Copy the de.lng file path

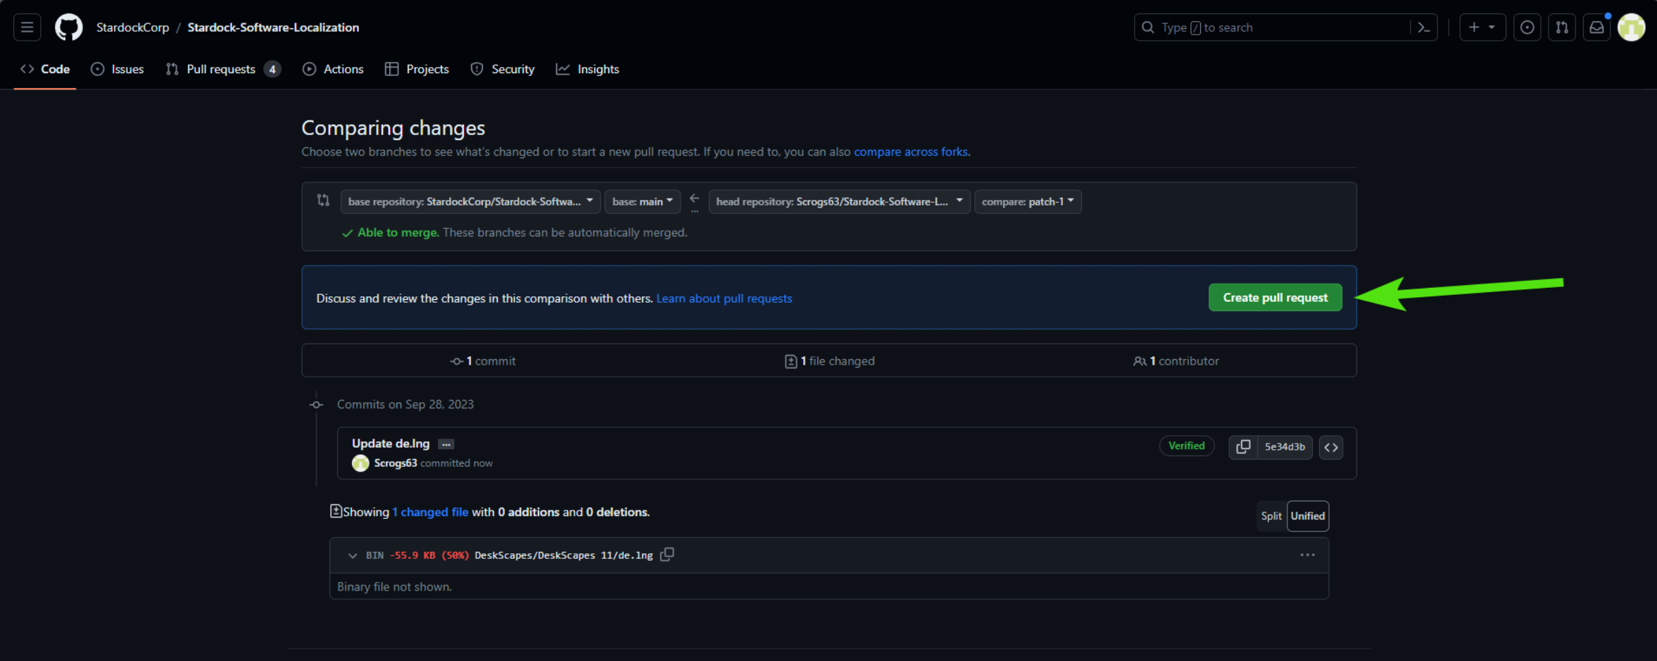(x=667, y=555)
